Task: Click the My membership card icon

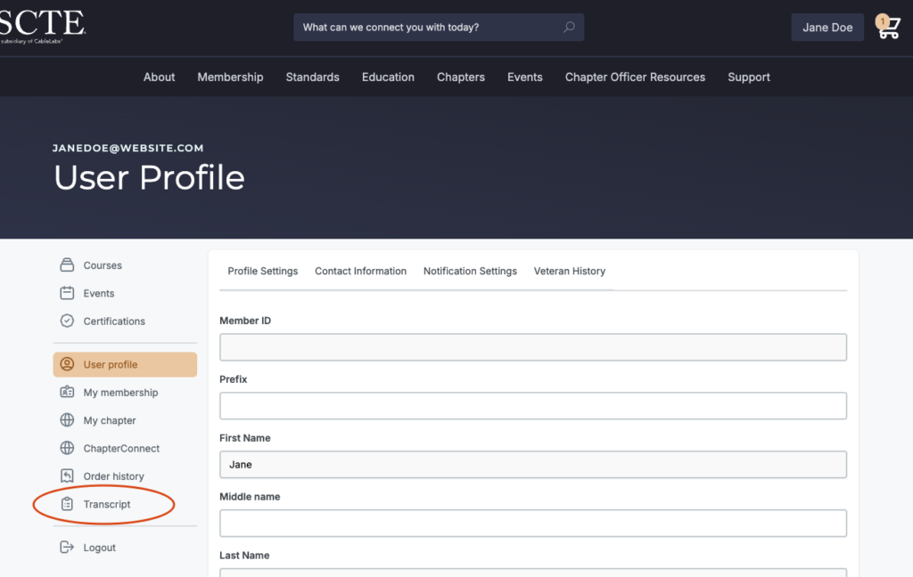Action: (67, 393)
